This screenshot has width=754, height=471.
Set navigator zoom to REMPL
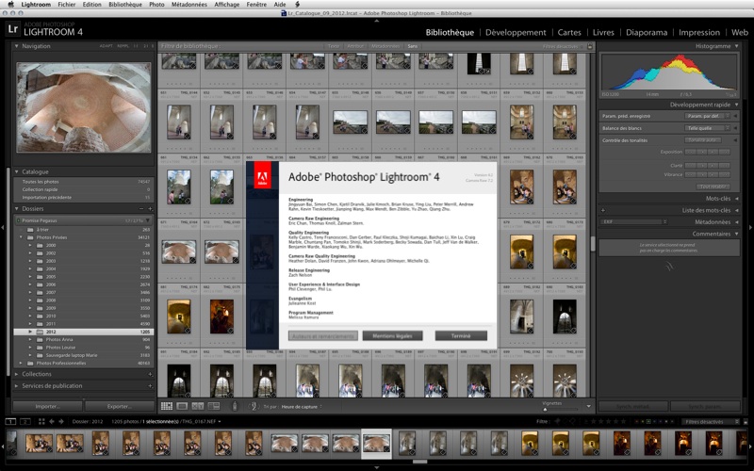(123, 46)
